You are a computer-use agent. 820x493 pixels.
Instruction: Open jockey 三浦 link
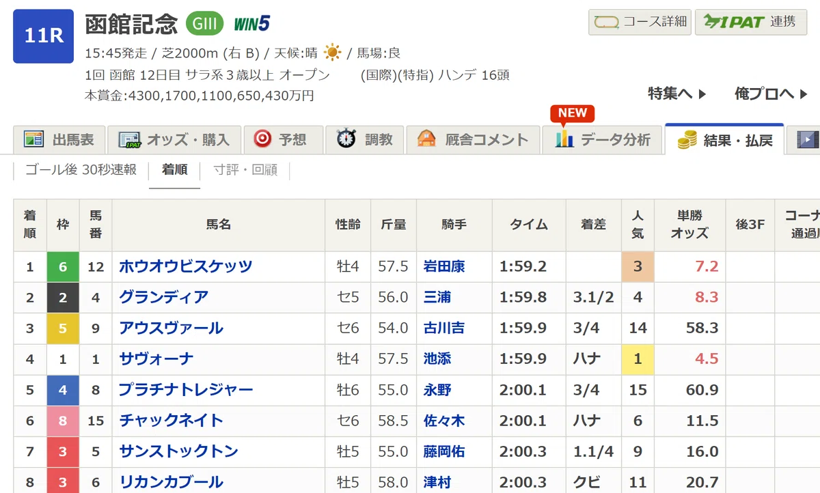click(437, 297)
